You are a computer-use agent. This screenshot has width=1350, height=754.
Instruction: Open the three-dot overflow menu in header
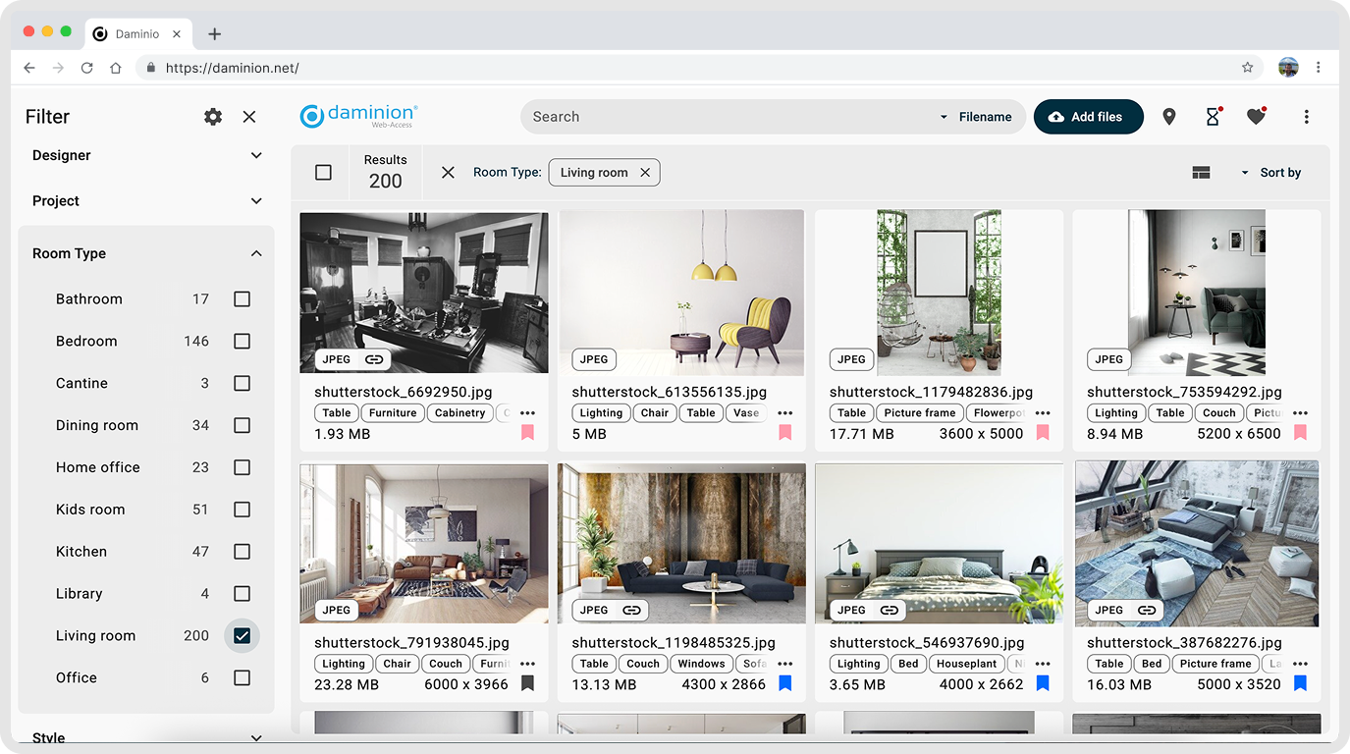1307,116
